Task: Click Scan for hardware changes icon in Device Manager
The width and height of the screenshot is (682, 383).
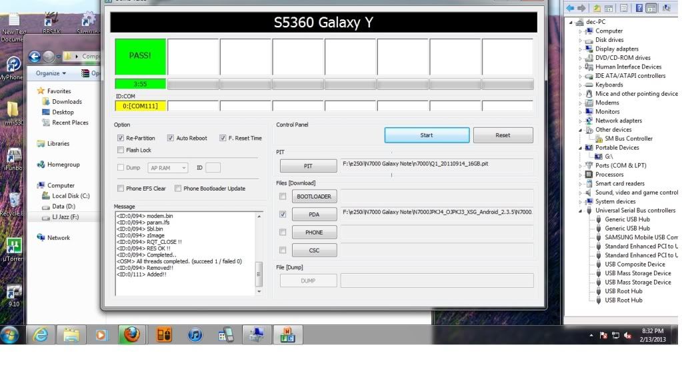Action: pyautogui.click(x=666, y=8)
